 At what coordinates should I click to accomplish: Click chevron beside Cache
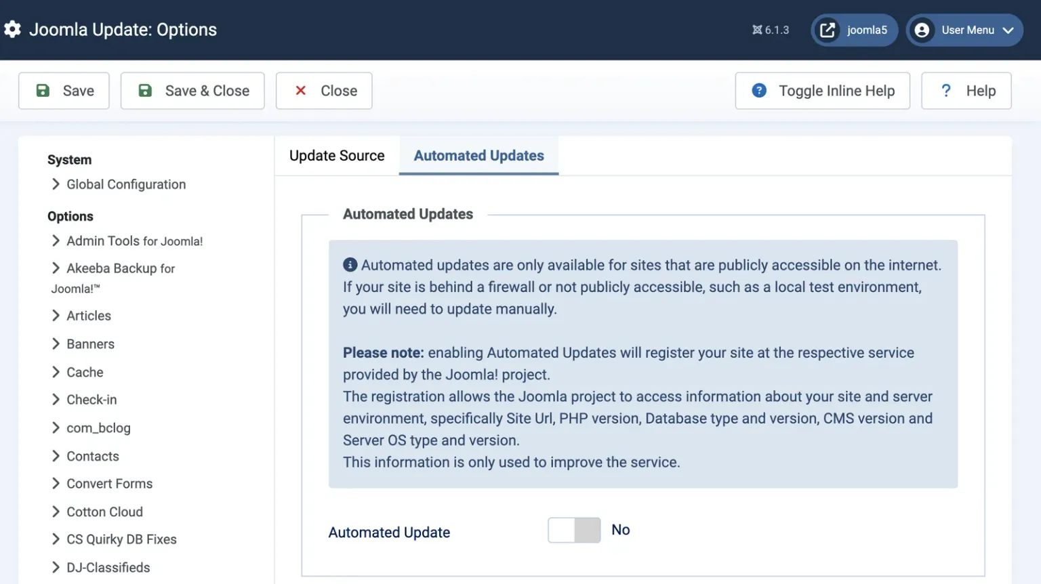pos(56,372)
